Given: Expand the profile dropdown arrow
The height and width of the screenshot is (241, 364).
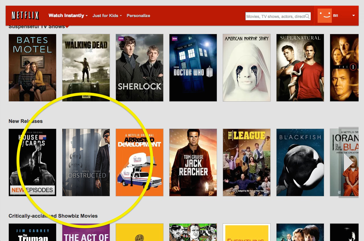Looking at the screenshot, I should point(354,16).
